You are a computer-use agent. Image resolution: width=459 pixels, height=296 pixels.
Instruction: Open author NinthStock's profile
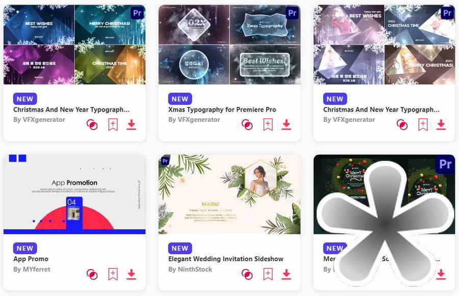coord(190,269)
